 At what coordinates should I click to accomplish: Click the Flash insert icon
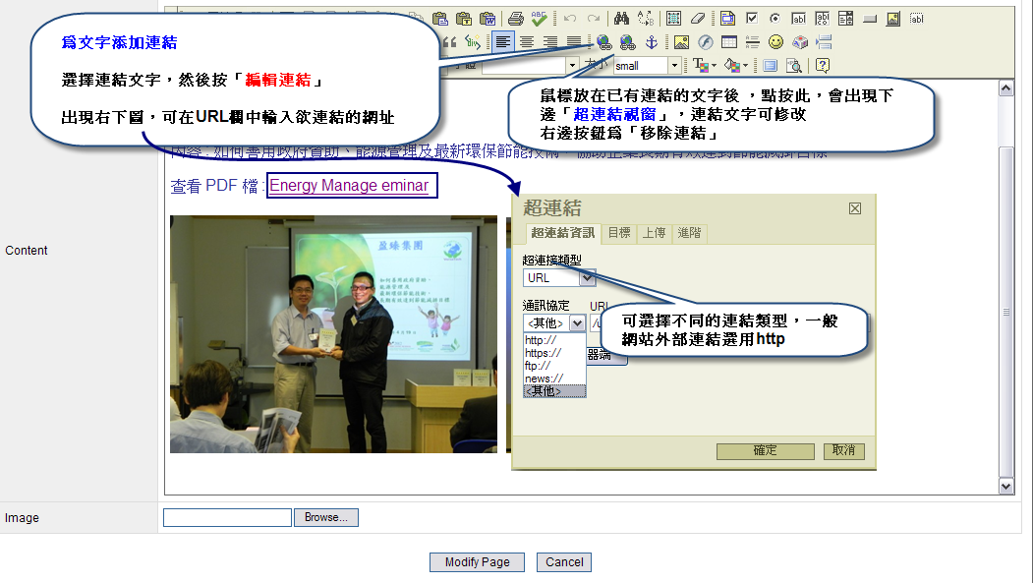tap(705, 42)
